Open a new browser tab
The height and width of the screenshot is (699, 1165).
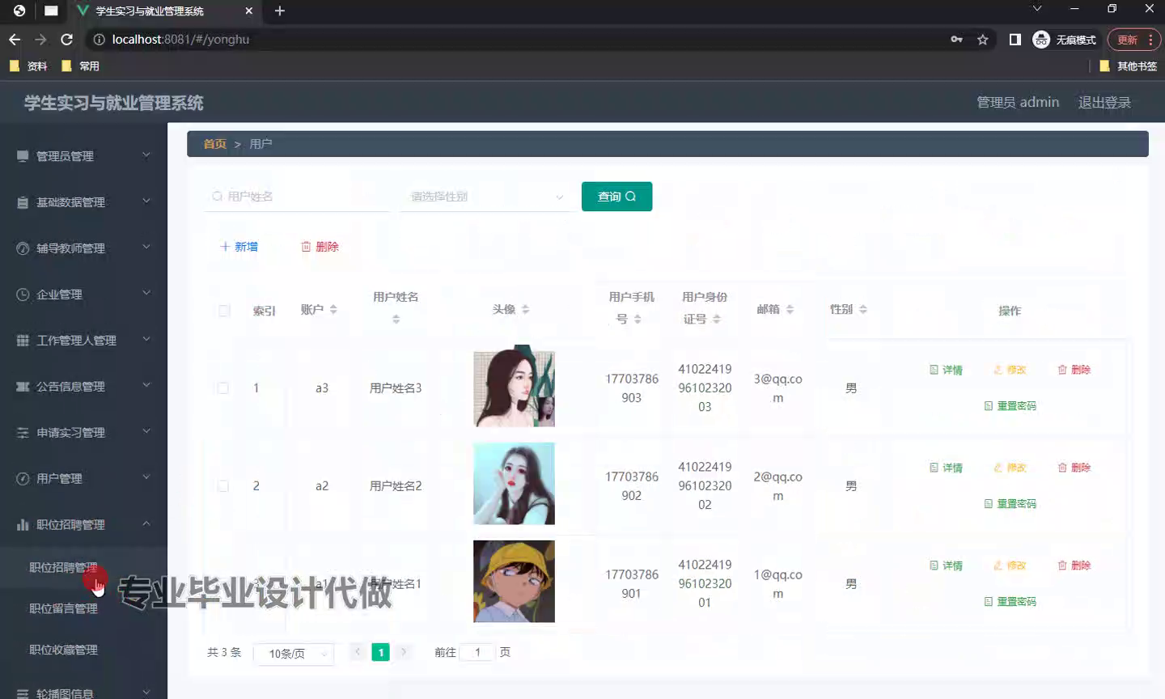(280, 11)
